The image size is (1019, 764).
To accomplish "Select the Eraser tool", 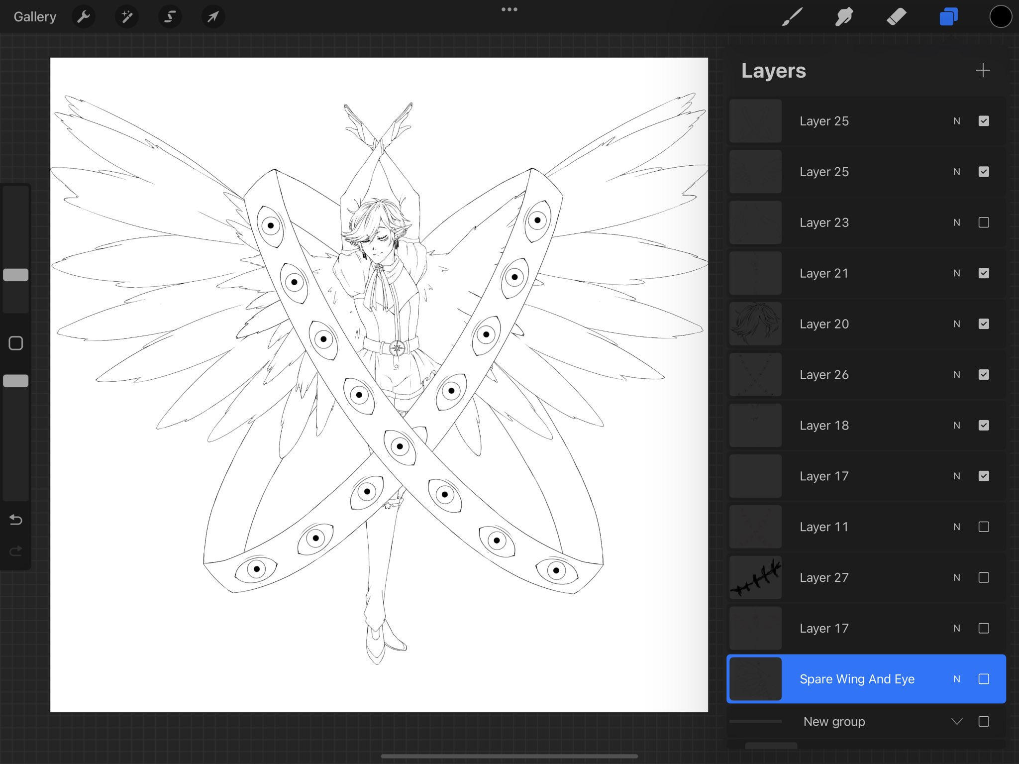I will click(896, 17).
